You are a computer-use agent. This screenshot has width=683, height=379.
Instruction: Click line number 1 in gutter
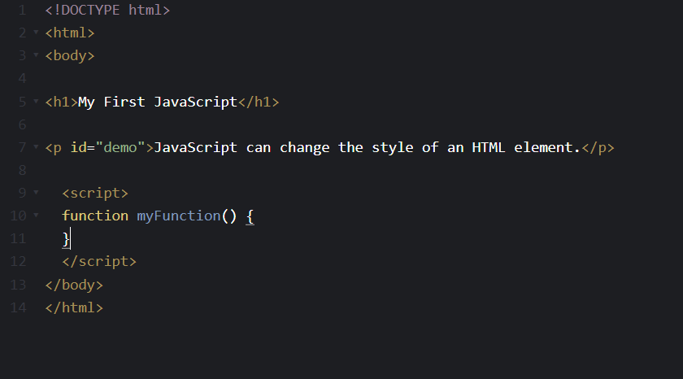pos(21,11)
